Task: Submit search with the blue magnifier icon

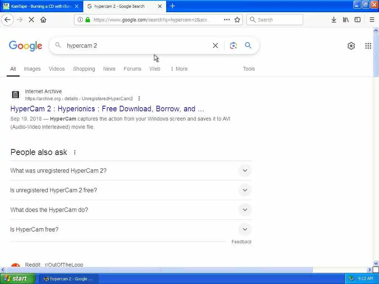Action: pyautogui.click(x=248, y=45)
